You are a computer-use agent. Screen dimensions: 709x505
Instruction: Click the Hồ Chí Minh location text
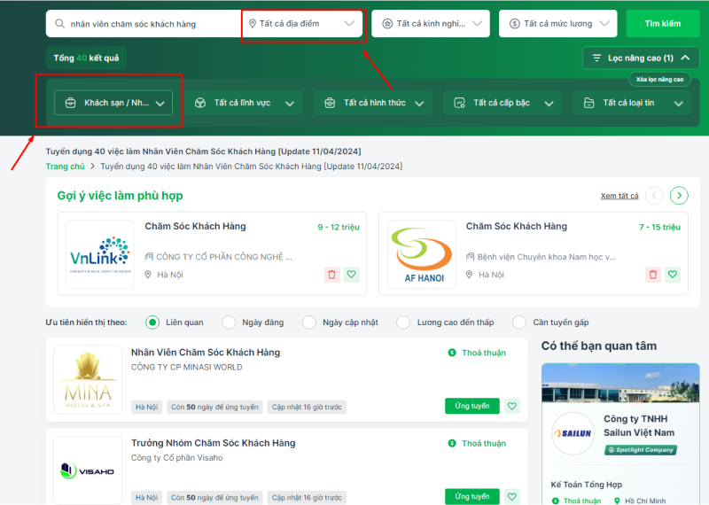pyautogui.click(x=645, y=501)
